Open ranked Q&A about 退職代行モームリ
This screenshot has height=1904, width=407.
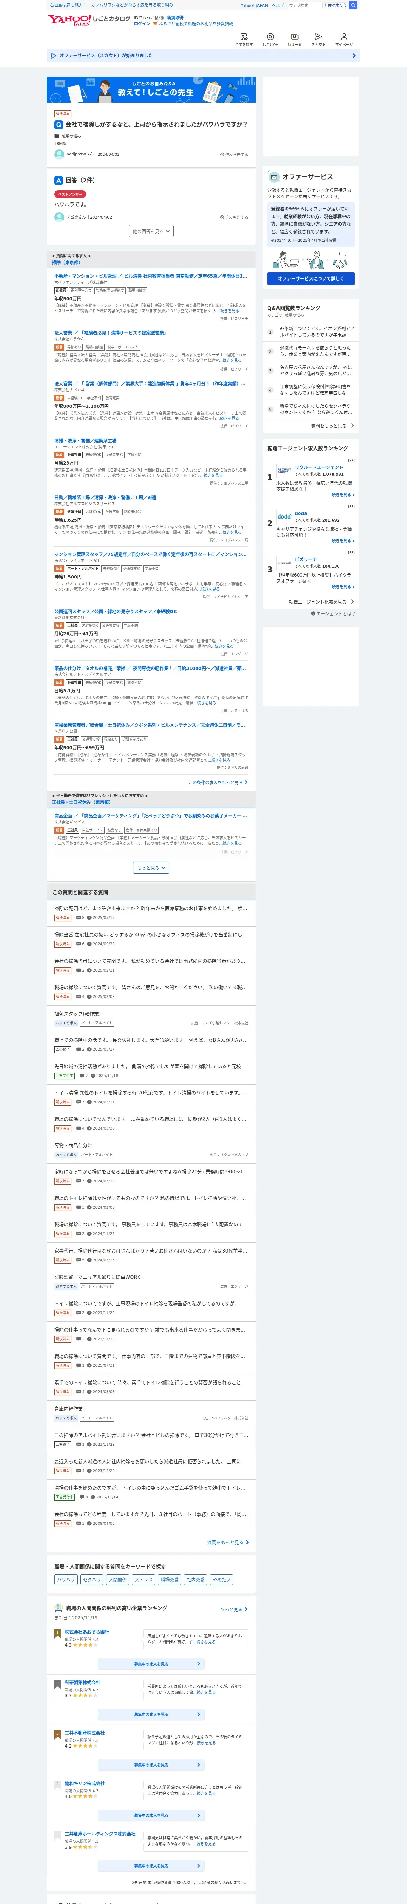[x=310, y=351]
